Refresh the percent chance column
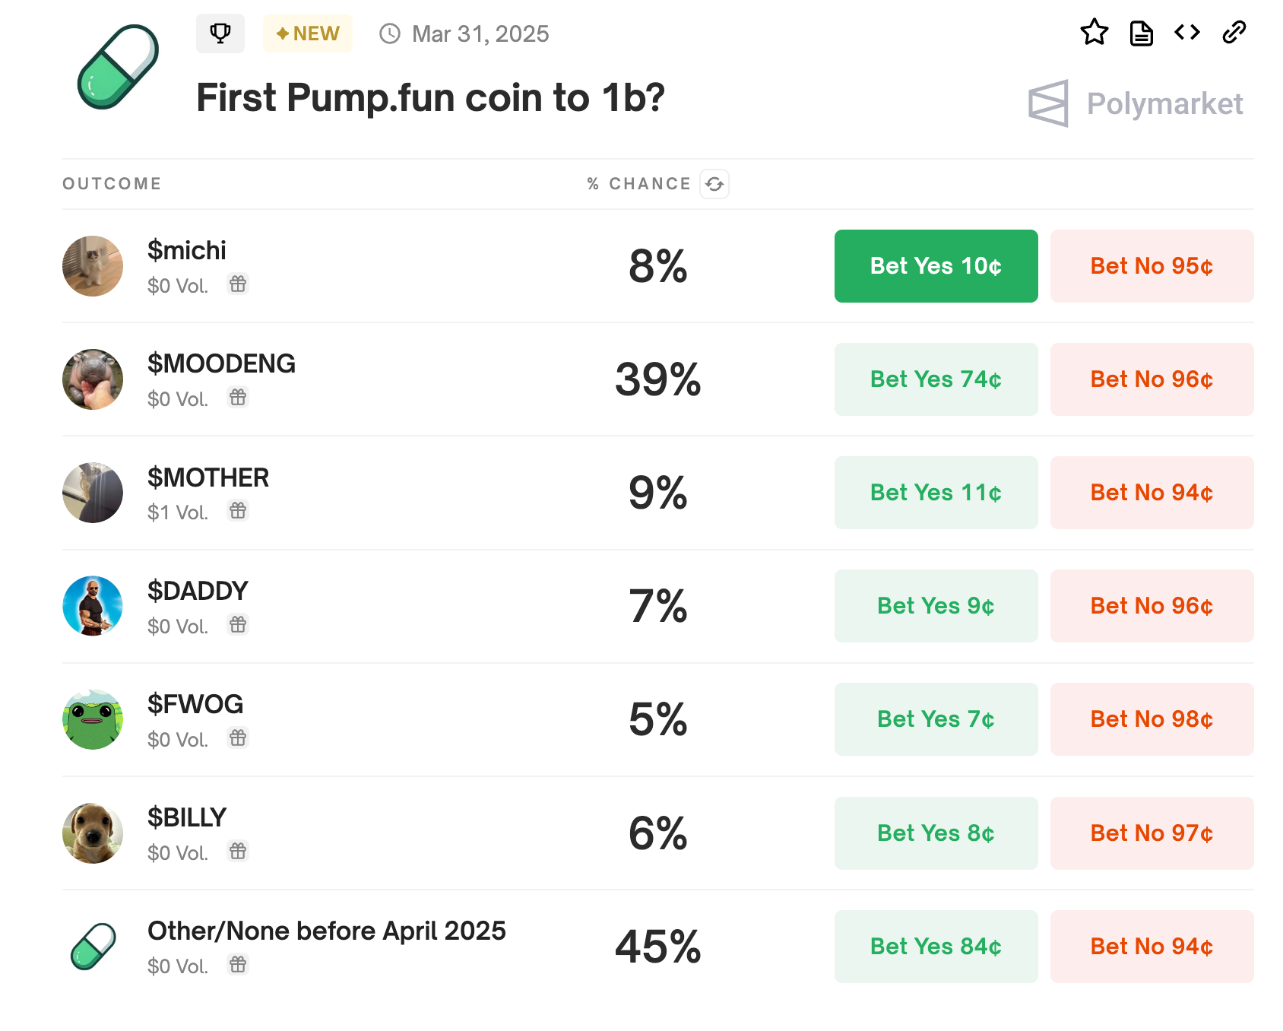Image resolution: width=1283 pixels, height=1031 pixels. pos(714,184)
